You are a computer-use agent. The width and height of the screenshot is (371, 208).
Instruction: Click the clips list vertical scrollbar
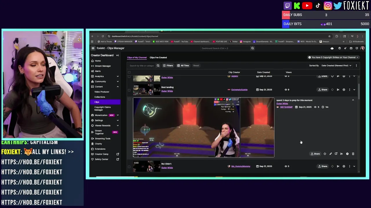pyautogui.click(x=359, y=92)
